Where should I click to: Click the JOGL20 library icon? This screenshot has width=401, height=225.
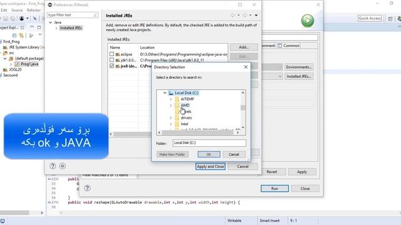click(5, 69)
